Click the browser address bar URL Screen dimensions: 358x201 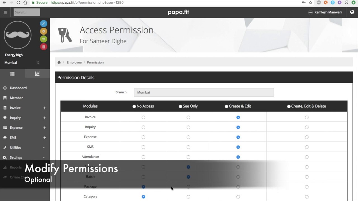(87, 3)
